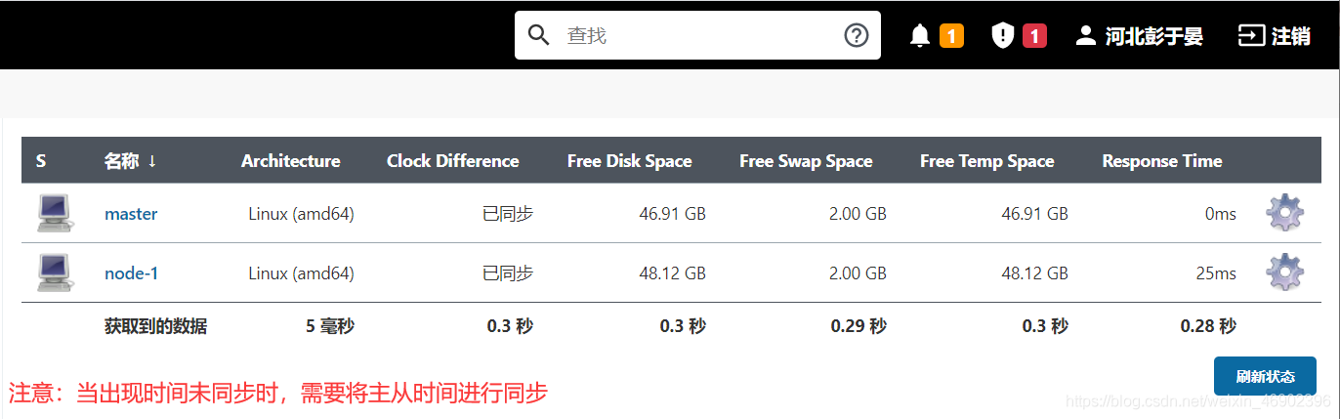1340x419 pixels.
Task: Click the magnifier search icon
Action: [539, 36]
